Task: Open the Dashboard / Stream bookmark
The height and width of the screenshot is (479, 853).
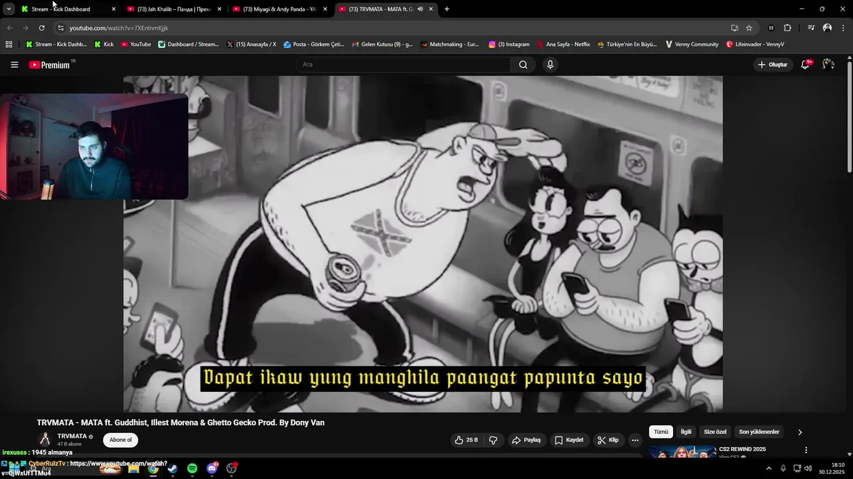Action: pyautogui.click(x=189, y=45)
